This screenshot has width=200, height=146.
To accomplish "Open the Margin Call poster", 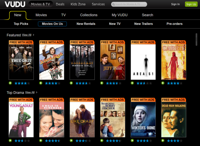I will point(82,60).
